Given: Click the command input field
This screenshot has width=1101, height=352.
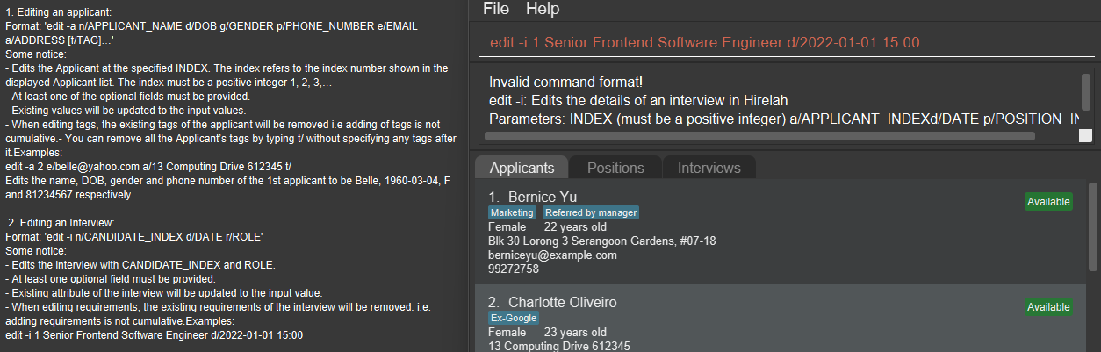Looking at the screenshot, I should pyautogui.click(x=785, y=42).
